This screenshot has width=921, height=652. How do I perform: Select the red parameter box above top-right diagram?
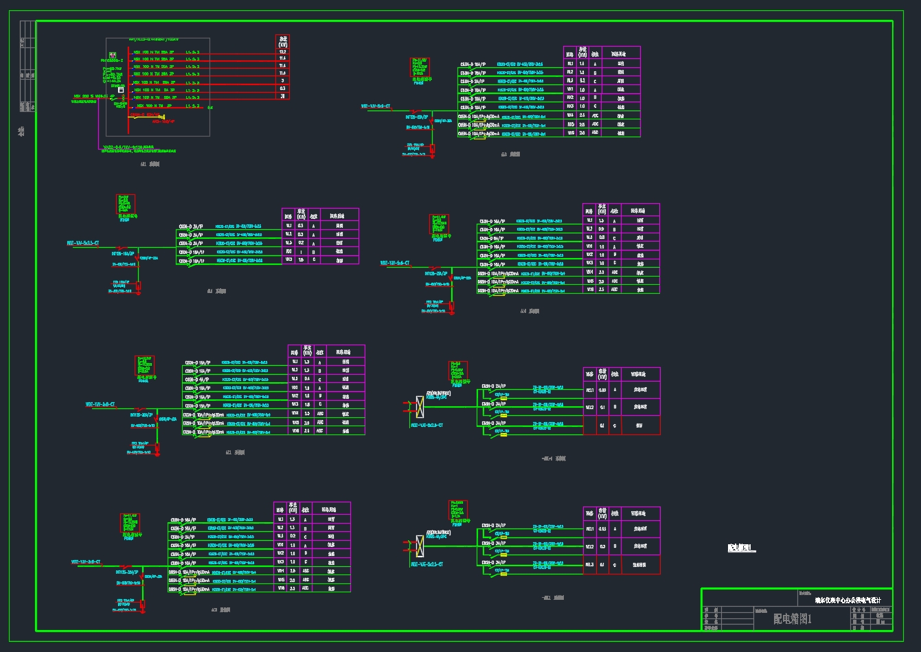[420, 67]
